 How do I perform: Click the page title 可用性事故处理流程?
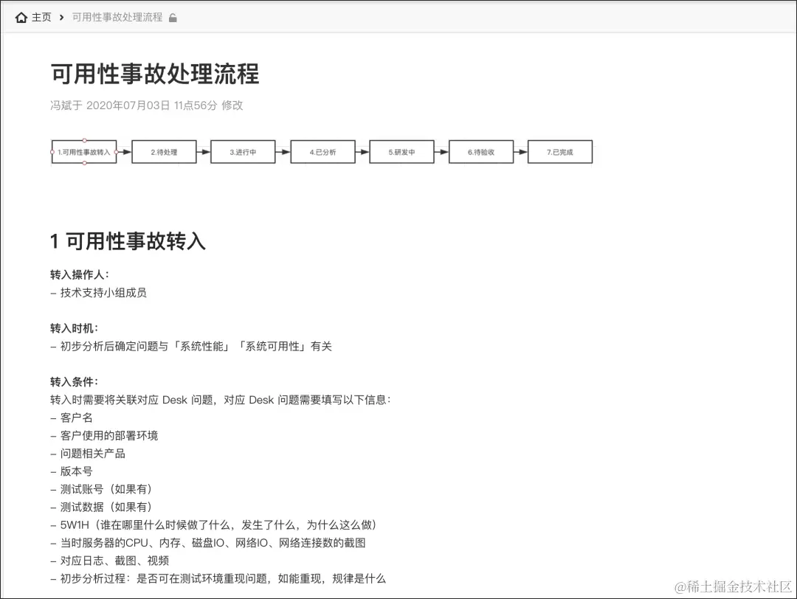pyautogui.click(x=155, y=74)
